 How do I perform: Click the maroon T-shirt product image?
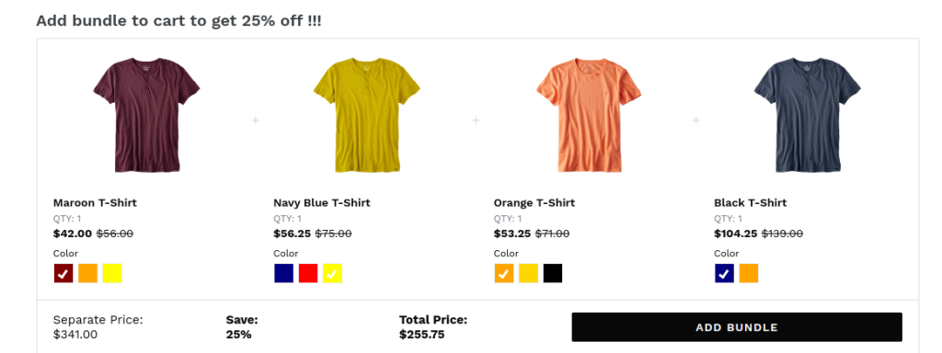tap(146, 115)
